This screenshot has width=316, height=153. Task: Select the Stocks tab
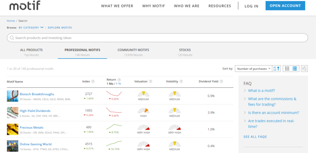point(185,52)
